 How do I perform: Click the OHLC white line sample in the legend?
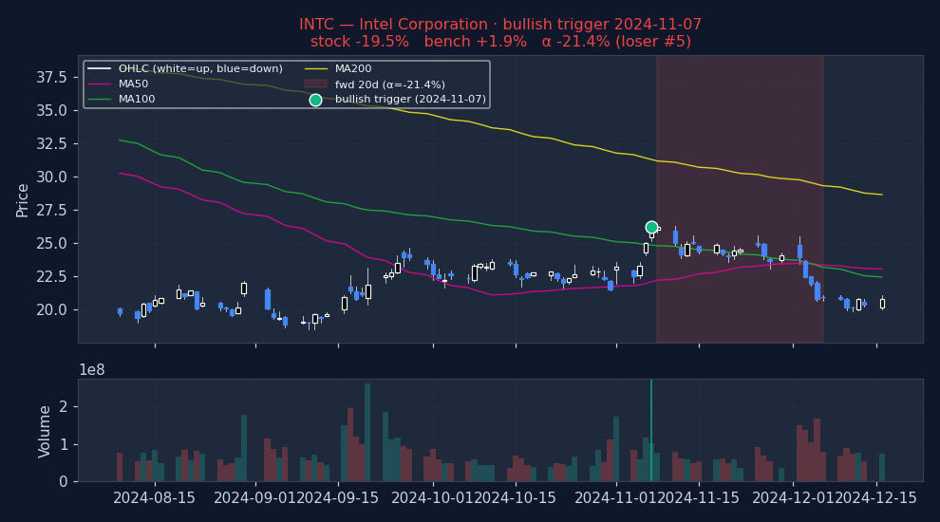pyautogui.click(x=99, y=69)
